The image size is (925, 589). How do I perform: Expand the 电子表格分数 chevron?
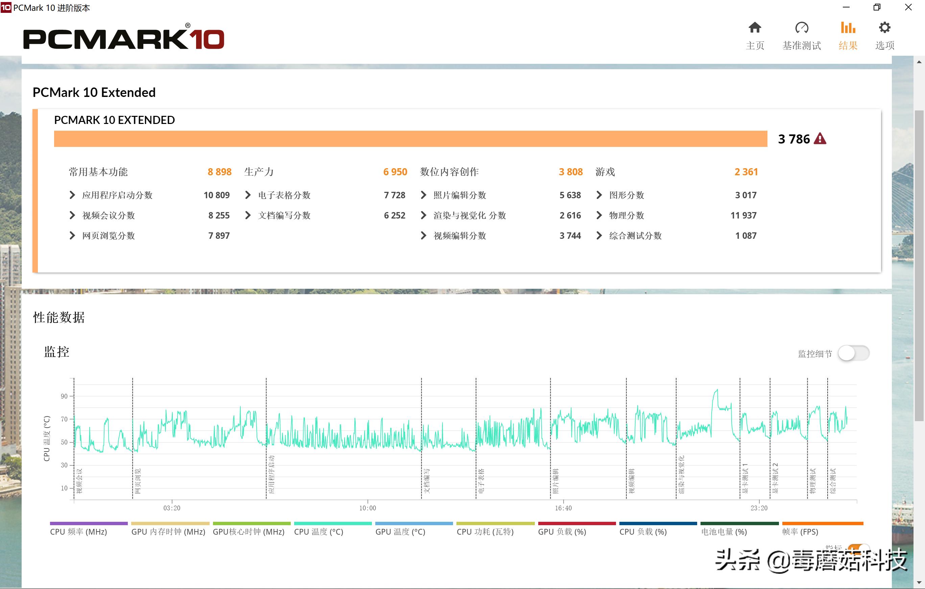[x=248, y=195]
